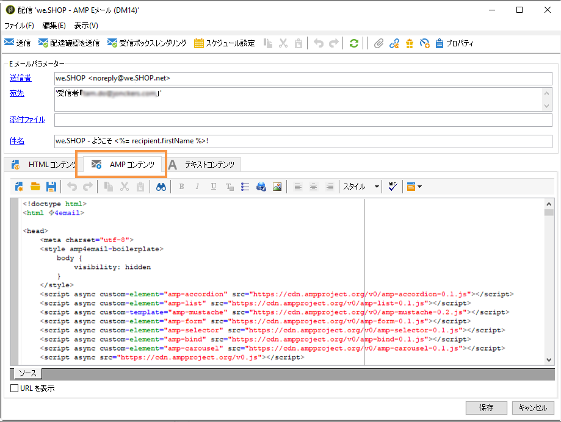Click the ソース source tab at bottom
561x422 pixels.
coord(28,373)
